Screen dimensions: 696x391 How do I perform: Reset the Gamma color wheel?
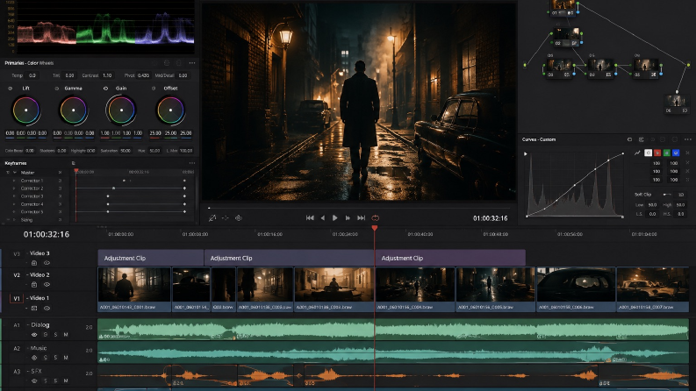[x=57, y=89]
